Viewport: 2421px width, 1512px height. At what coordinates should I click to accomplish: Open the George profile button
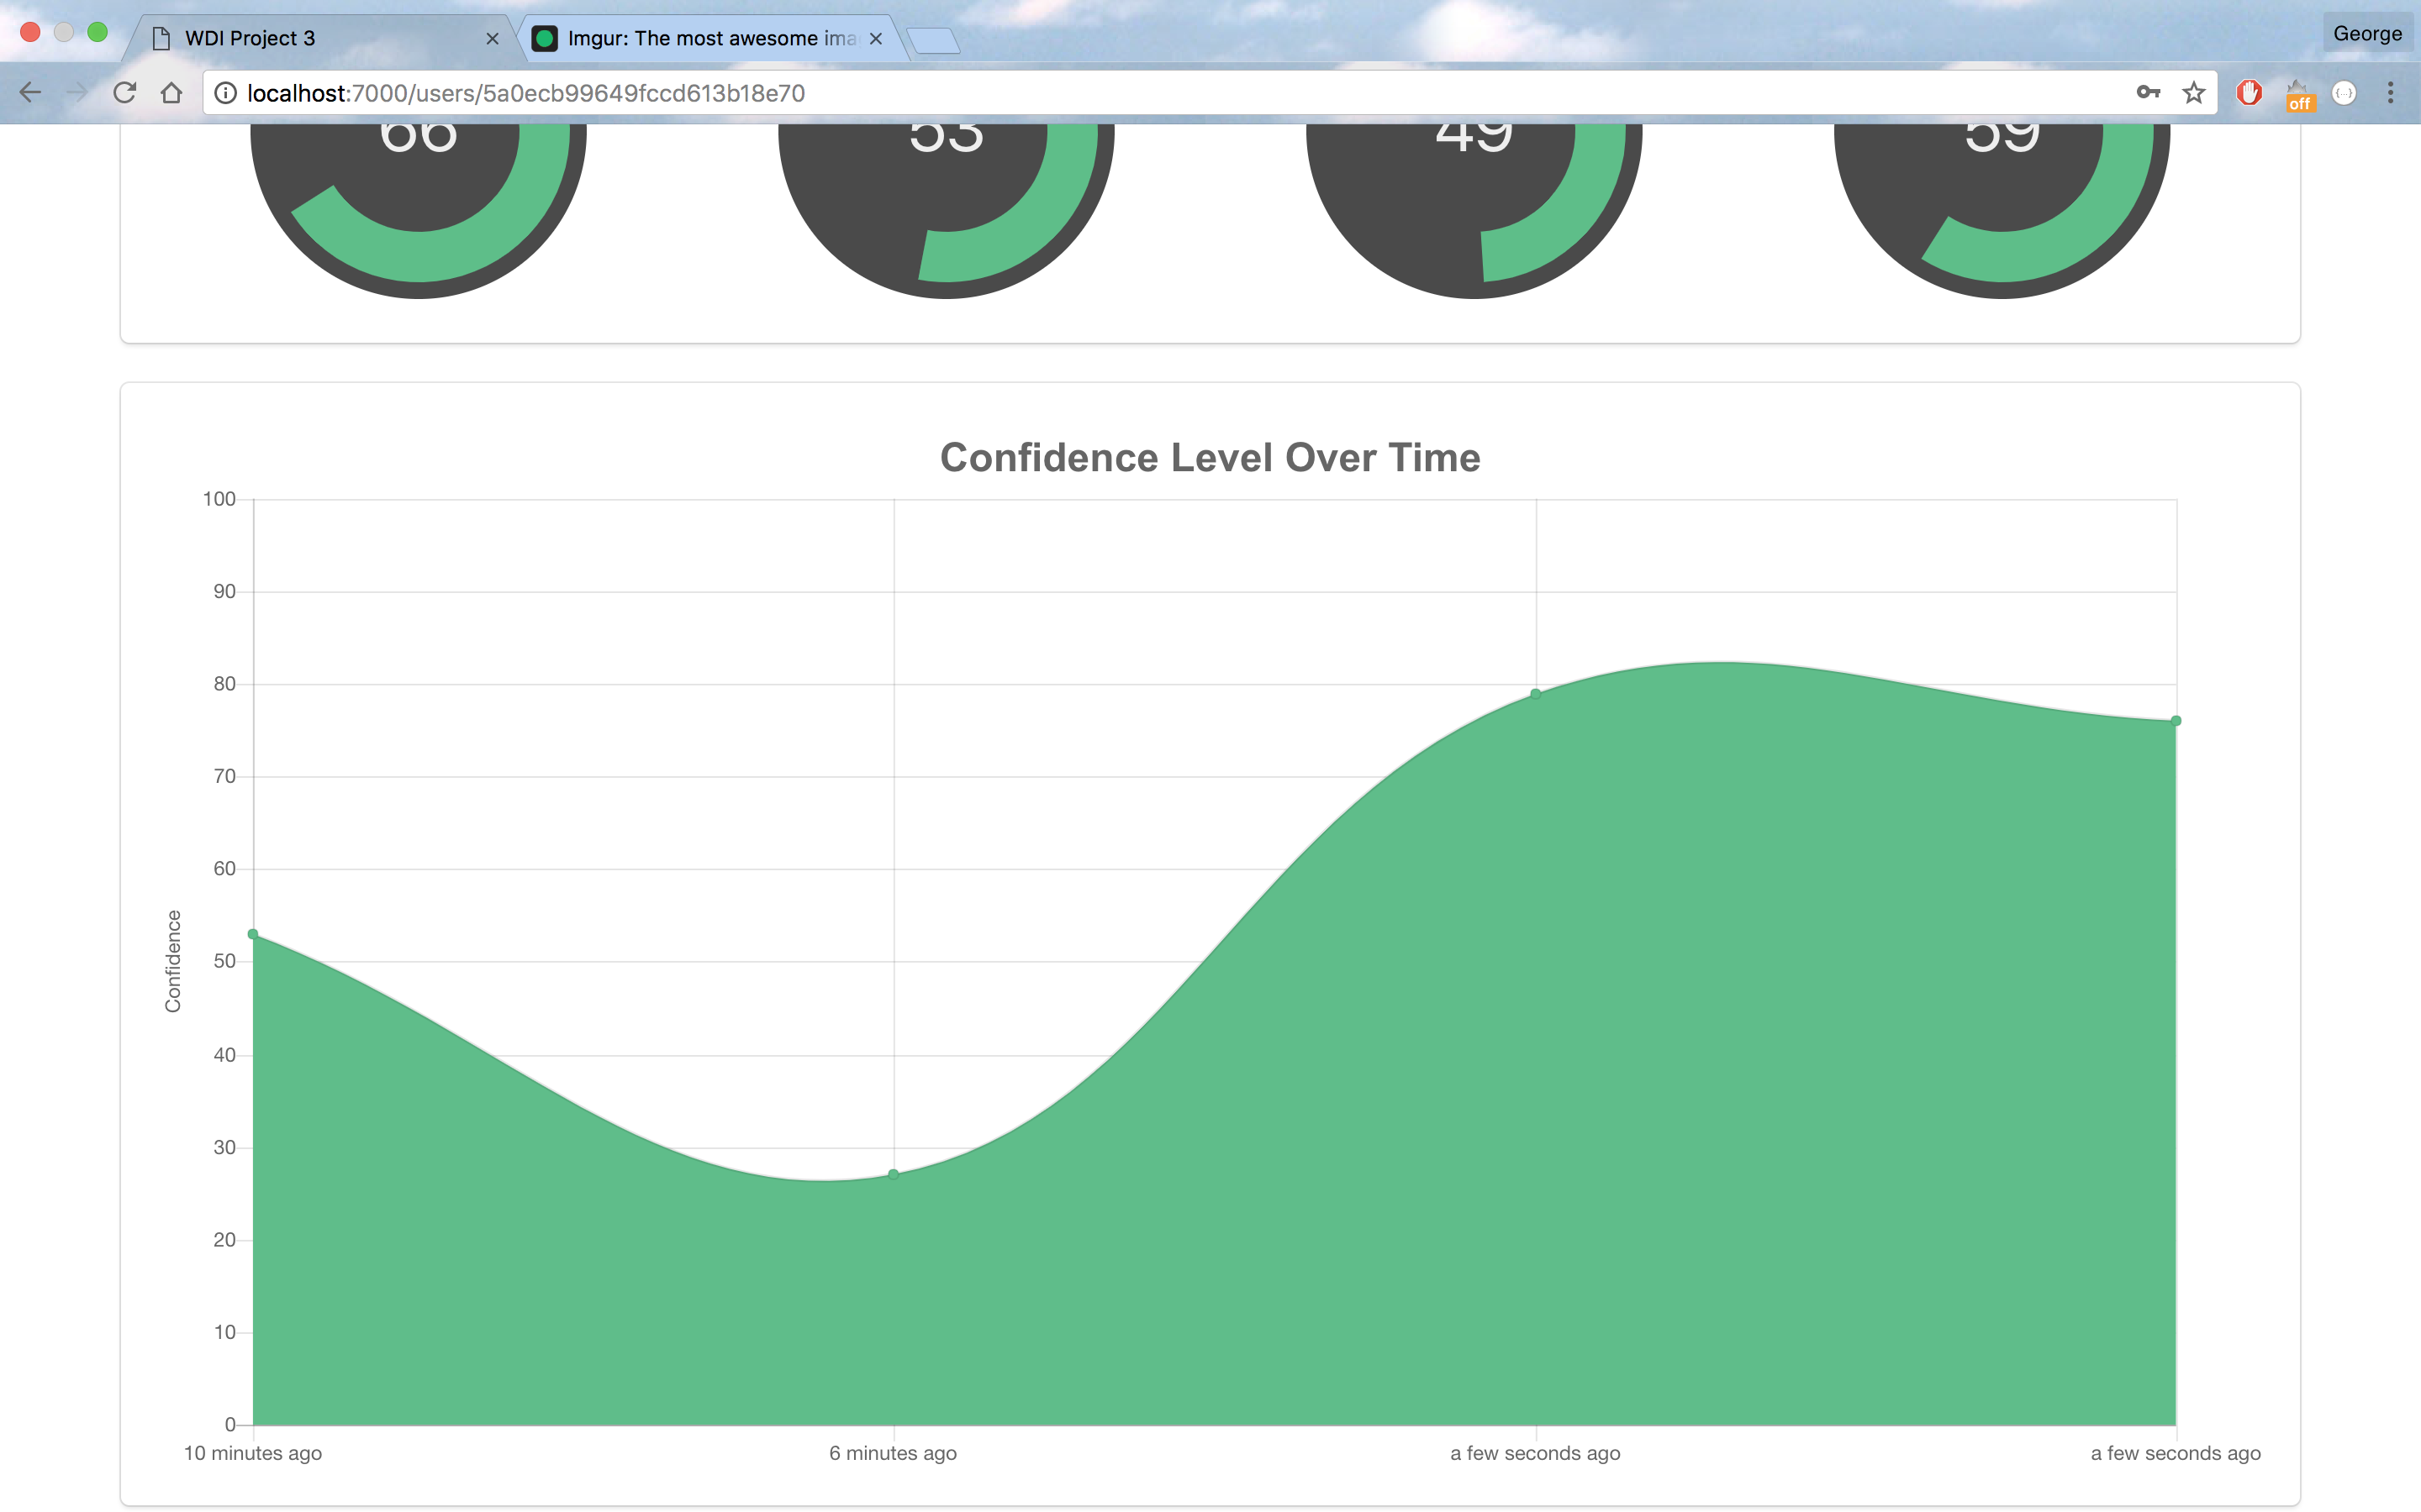(2367, 34)
